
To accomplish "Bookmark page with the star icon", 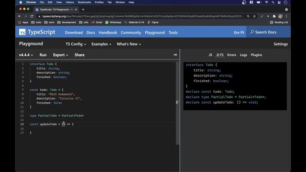I will point(254,16).
